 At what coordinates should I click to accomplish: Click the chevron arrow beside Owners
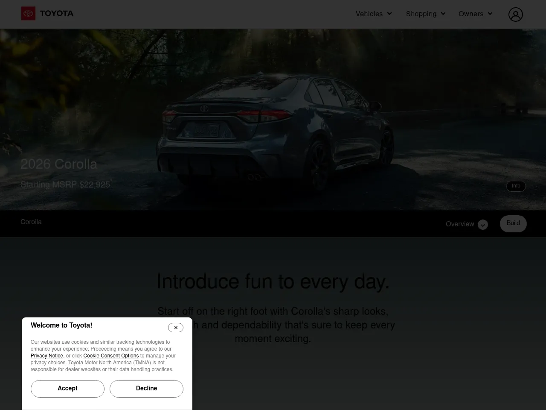[490, 14]
